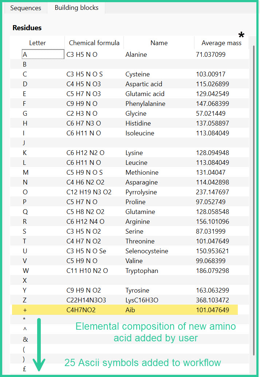Select letter K cell
The width and height of the screenshot is (260, 377).
(x=25, y=153)
